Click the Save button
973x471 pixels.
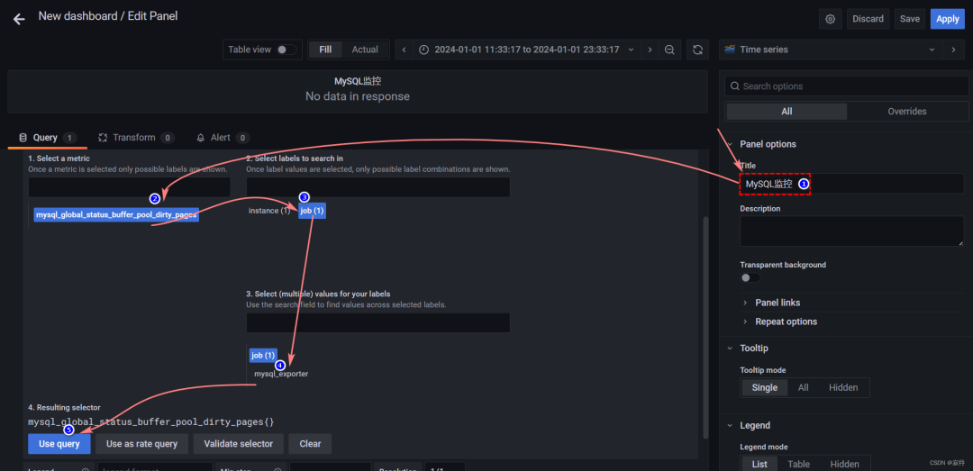[910, 19]
